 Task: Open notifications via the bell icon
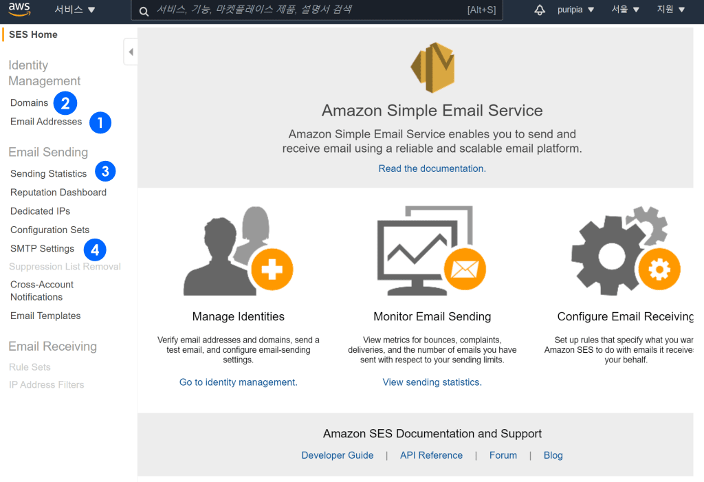(x=539, y=9)
